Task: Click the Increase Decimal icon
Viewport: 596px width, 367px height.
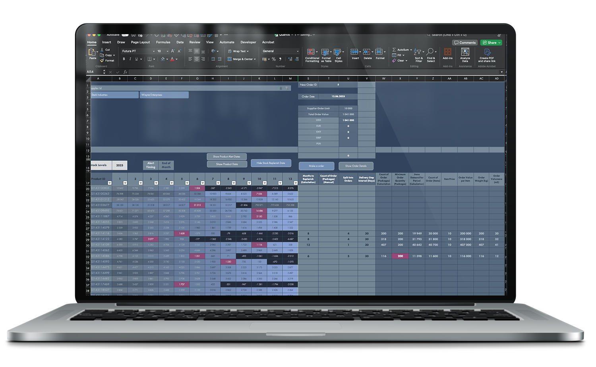Action: click(x=290, y=59)
